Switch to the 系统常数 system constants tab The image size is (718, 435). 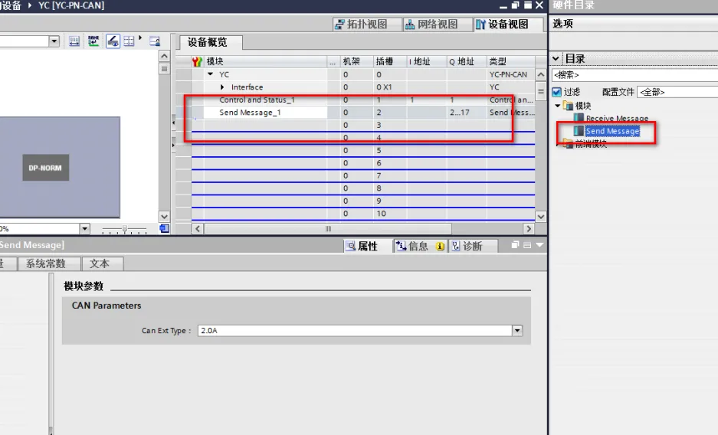click(x=45, y=263)
